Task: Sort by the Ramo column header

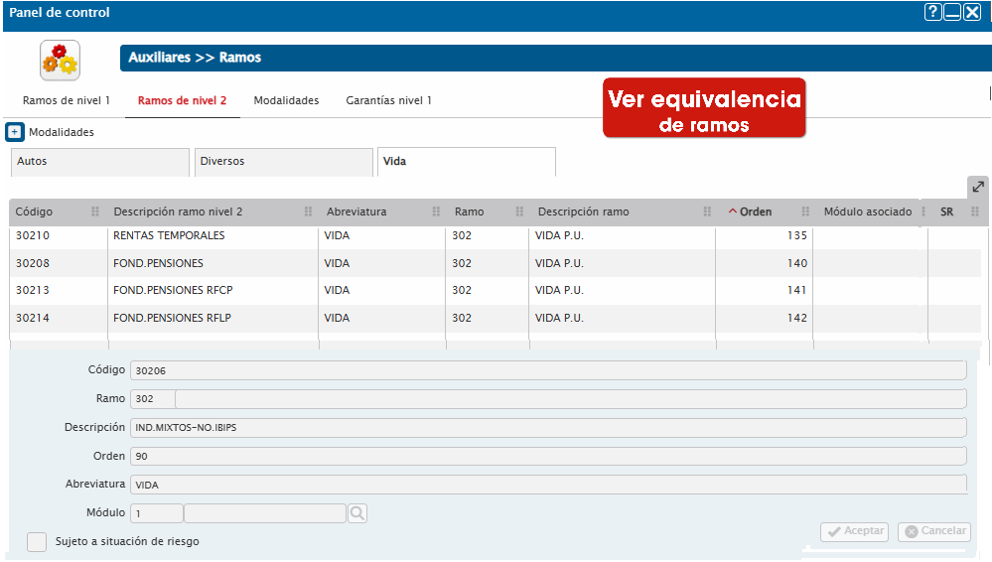Action: 469,212
